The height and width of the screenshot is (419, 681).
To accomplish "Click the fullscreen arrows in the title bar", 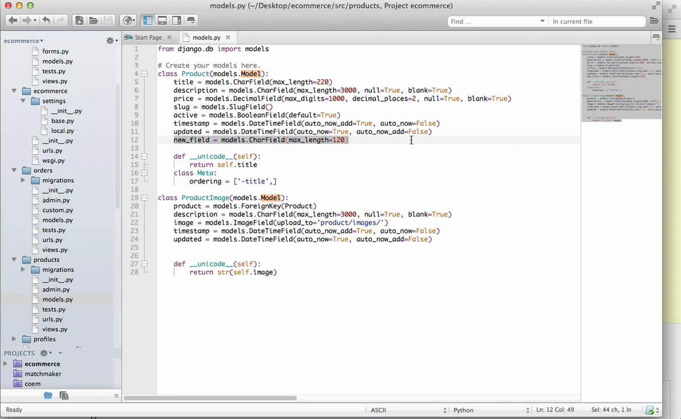I will (656, 6).
